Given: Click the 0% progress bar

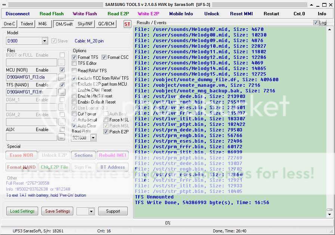Looking at the screenshot, I should click(167, 223).
